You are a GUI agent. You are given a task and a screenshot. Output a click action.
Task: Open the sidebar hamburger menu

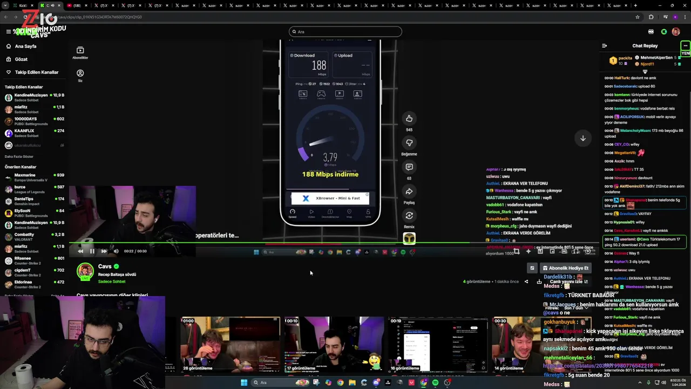pos(8,31)
